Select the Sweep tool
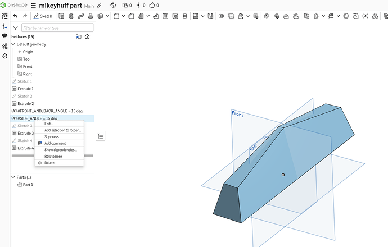The height and width of the screenshot is (247, 388). tap(80, 16)
